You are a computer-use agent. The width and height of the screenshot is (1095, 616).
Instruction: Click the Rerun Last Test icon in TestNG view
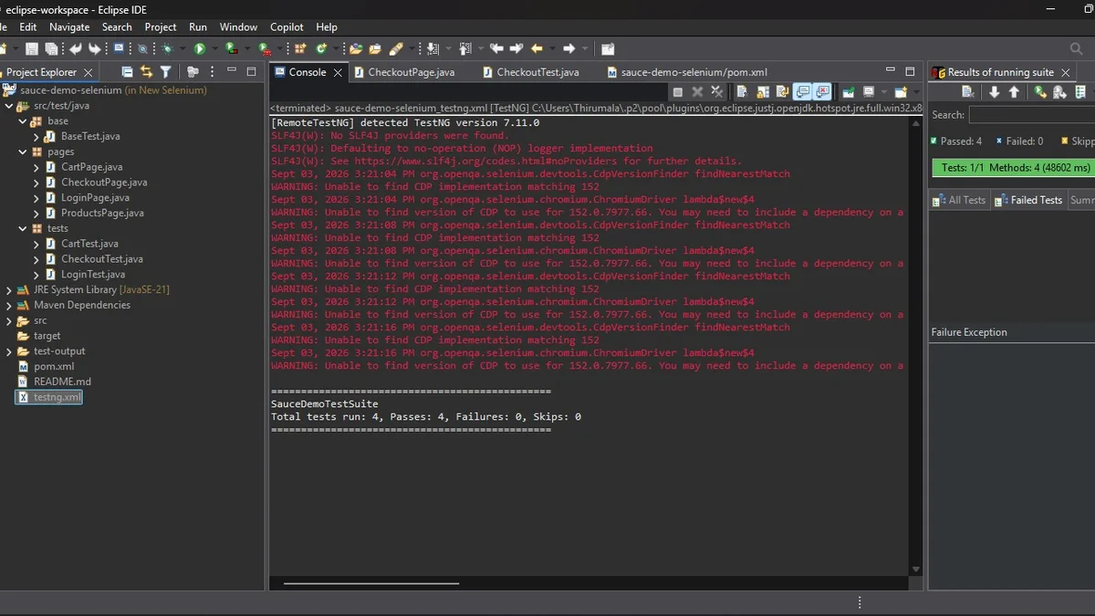coord(1039,92)
